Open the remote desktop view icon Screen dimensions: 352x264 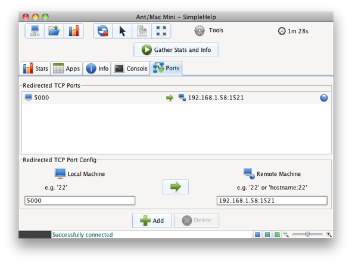tap(35, 31)
